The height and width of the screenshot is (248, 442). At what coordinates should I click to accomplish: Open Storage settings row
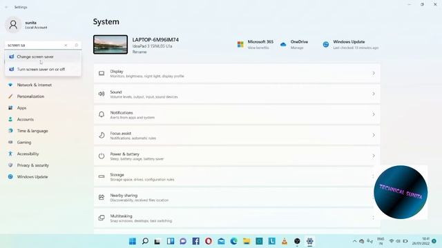pyautogui.click(x=237, y=177)
